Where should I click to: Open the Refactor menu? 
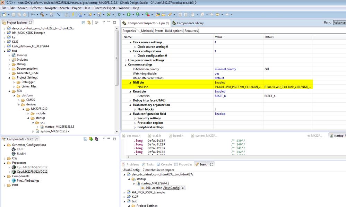pos(36,8)
